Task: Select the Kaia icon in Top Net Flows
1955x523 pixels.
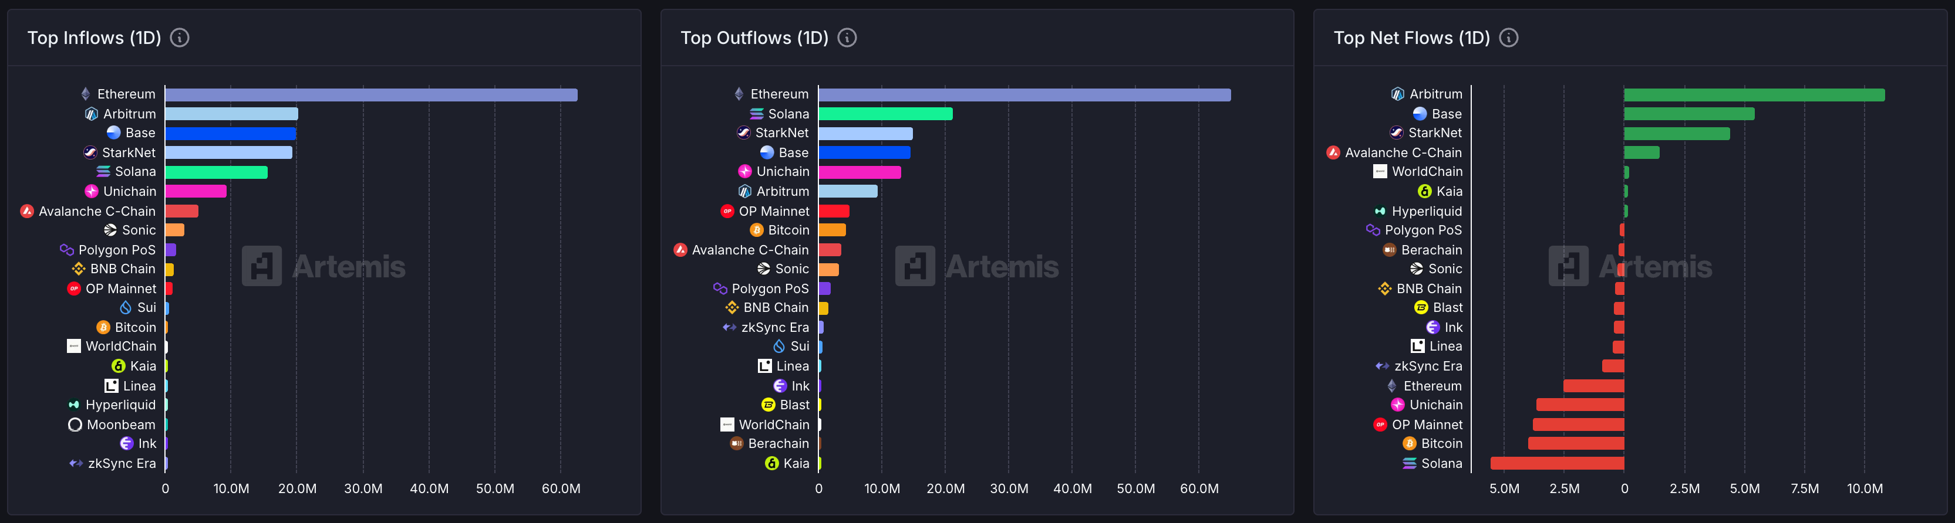Action: point(1425,191)
